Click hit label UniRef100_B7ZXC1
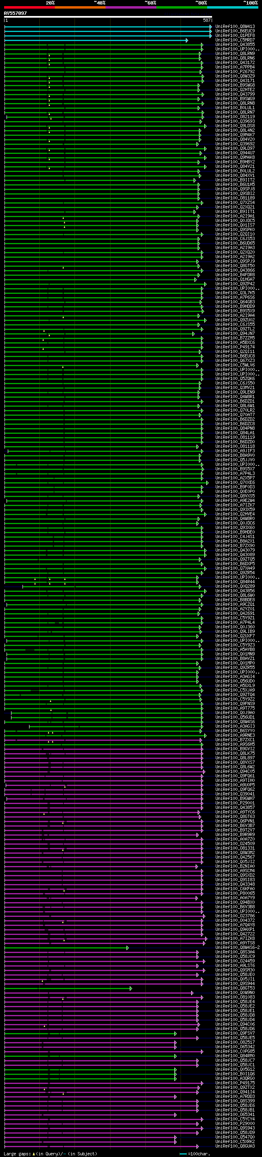This screenshot has height=1157, width=262. click(235, 740)
